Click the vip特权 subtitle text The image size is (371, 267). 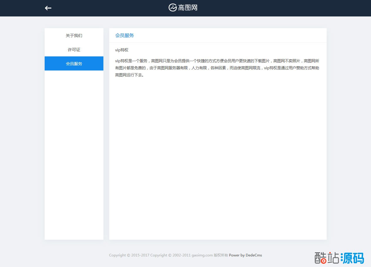(x=122, y=50)
